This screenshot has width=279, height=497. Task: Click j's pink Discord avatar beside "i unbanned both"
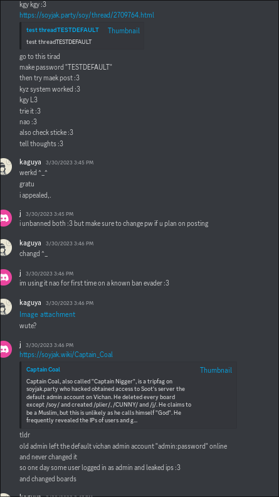[x=4, y=218]
